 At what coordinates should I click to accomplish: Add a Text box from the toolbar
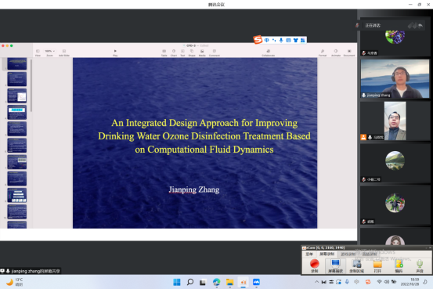click(x=182, y=52)
